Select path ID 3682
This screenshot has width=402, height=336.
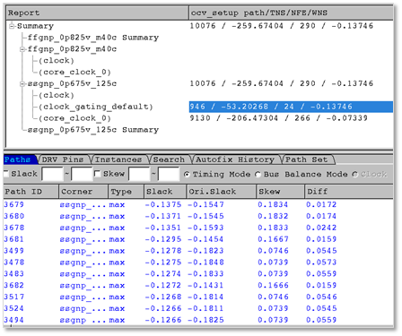(x=13, y=286)
